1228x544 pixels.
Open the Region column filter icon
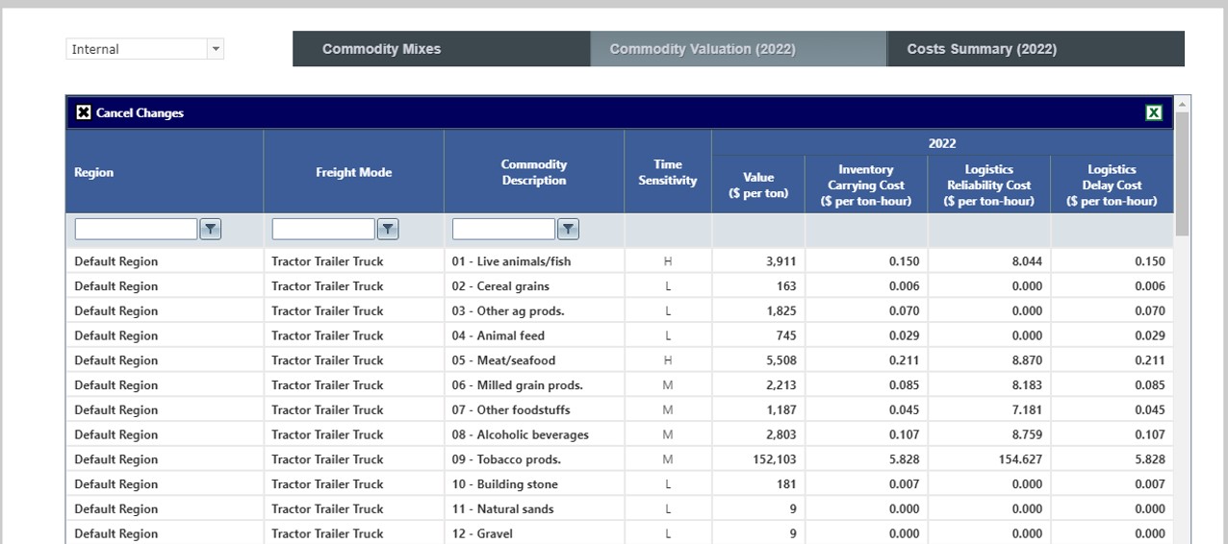(211, 229)
